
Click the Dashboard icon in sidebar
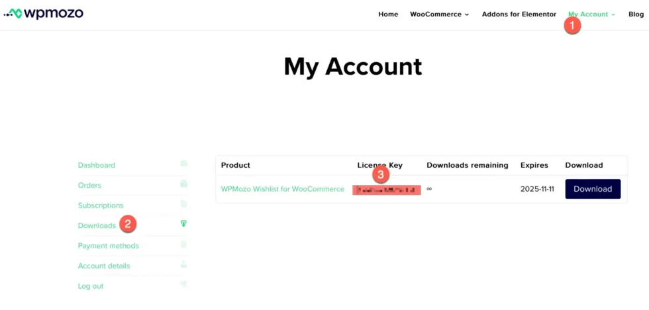click(x=183, y=164)
